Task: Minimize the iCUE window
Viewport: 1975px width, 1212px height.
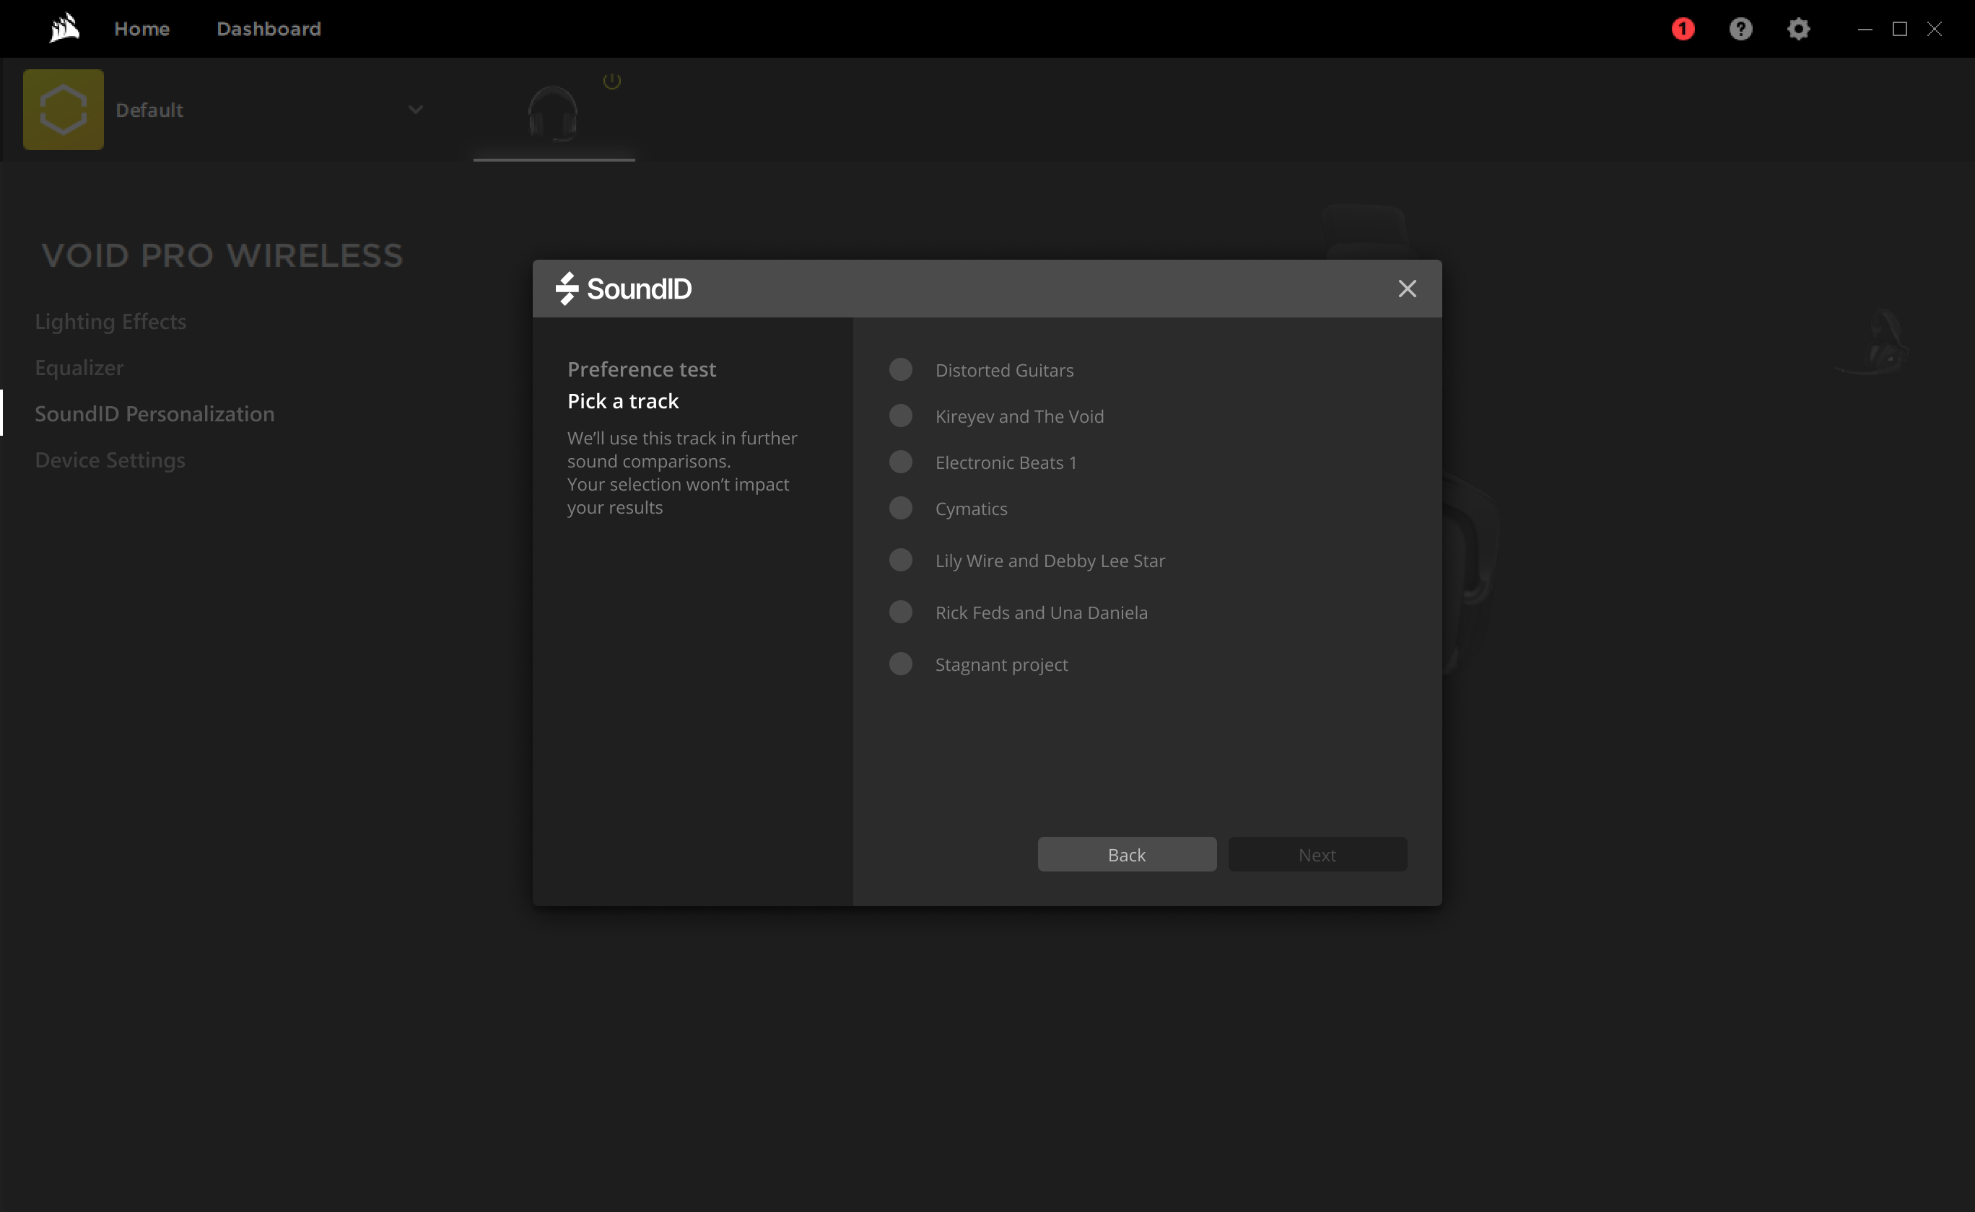Action: point(1865,29)
